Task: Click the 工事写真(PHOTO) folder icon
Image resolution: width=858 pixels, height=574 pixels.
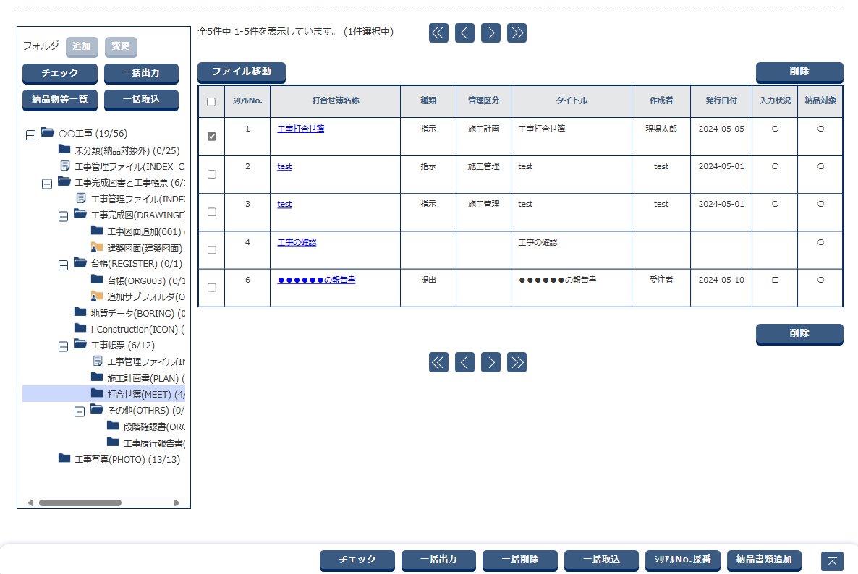Action: coord(64,458)
